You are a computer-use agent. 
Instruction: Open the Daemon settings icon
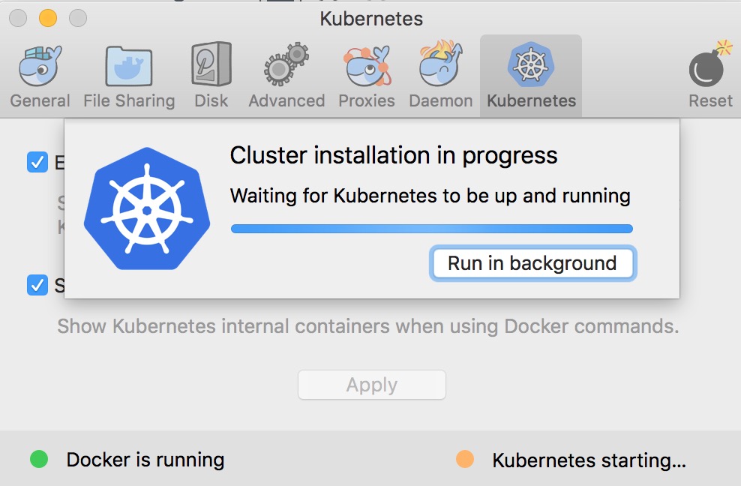point(441,76)
